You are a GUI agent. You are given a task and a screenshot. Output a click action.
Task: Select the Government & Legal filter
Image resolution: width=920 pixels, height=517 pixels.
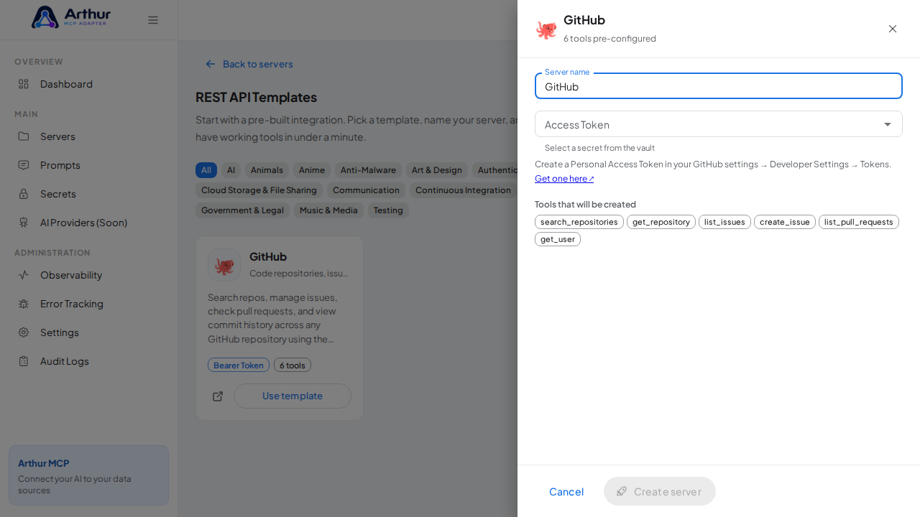[242, 210]
